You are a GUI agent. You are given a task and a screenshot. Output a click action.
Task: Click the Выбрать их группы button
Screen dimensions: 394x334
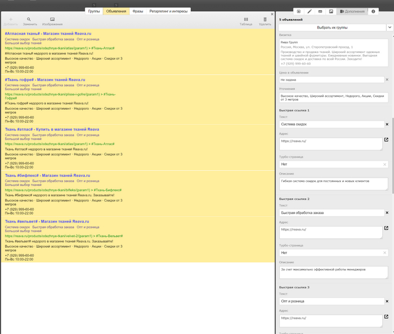(332, 27)
